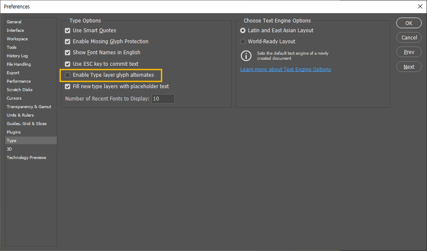427x251 pixels.
Task: Cancel the Preferences dialog
Action: click(409, 38)
